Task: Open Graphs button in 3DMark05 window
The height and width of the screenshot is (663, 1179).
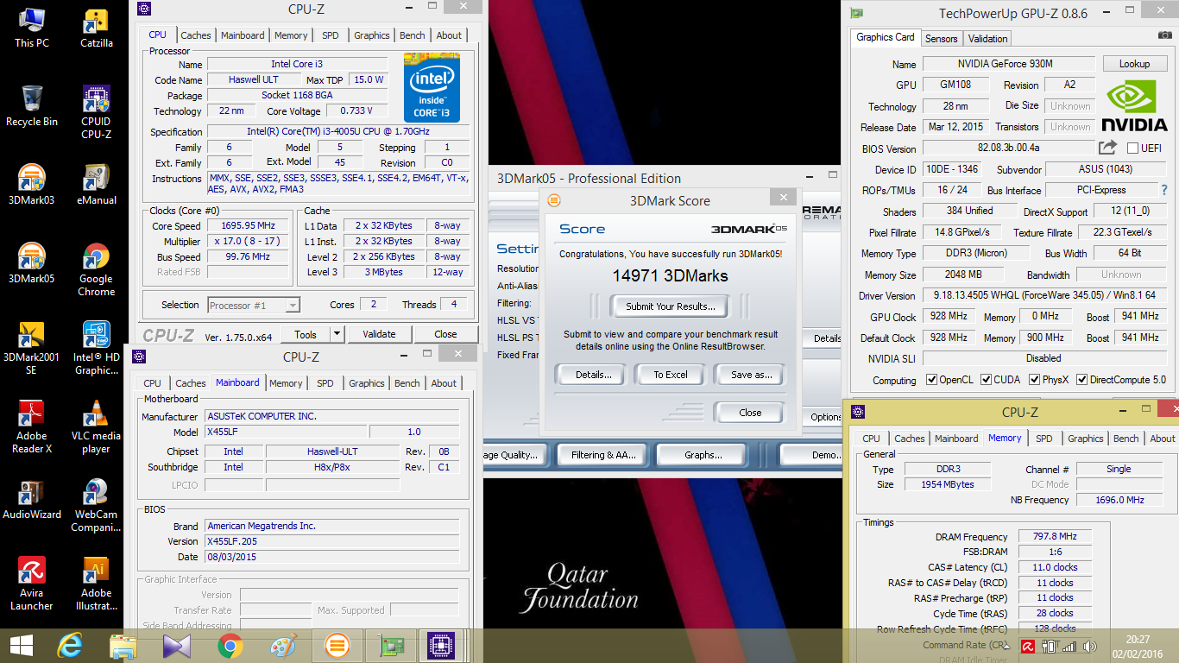Action: [703, 455]
